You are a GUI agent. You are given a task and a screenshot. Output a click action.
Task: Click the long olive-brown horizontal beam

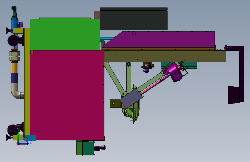(x=165, y=56)
